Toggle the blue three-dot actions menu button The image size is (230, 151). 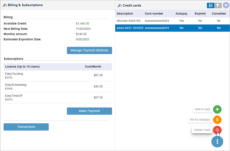pyautogui.click(x=217, y=142)
